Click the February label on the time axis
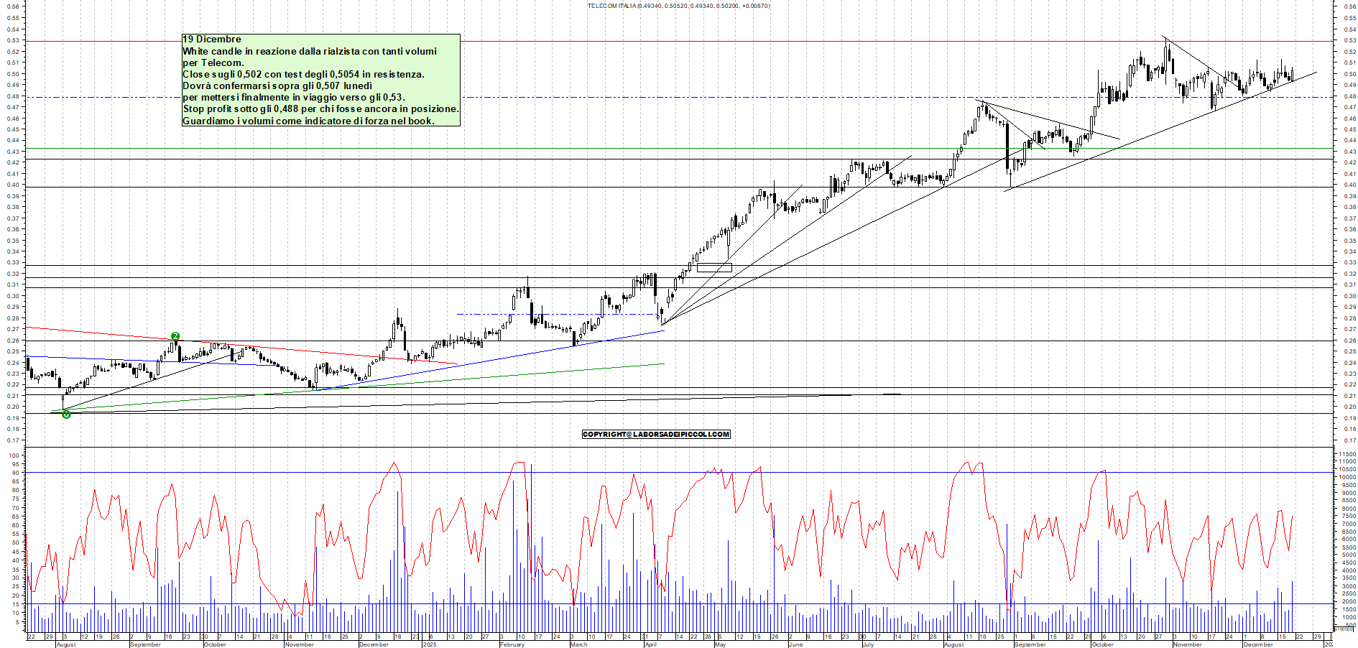Image resolution: width=1358 pixels, height=648 pixels. pyautogui.click(x=512, y=644)
